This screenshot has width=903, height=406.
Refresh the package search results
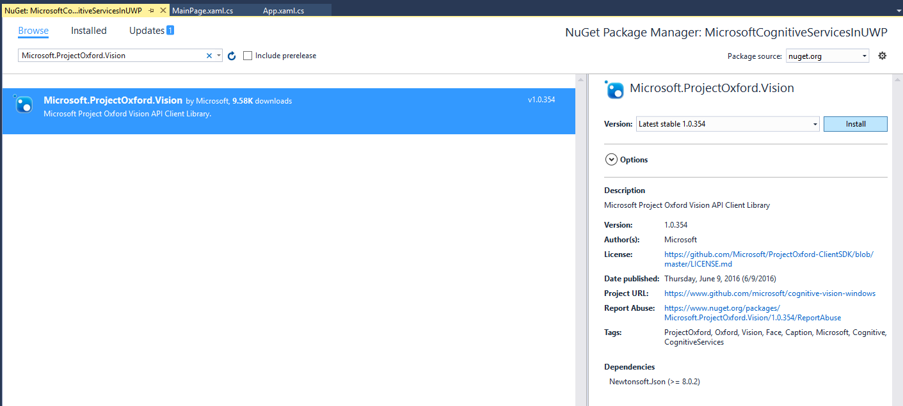point(232,56)
